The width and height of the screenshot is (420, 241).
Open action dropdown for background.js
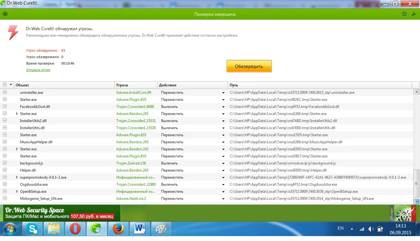pyautogui.click(x=223, y=163)
